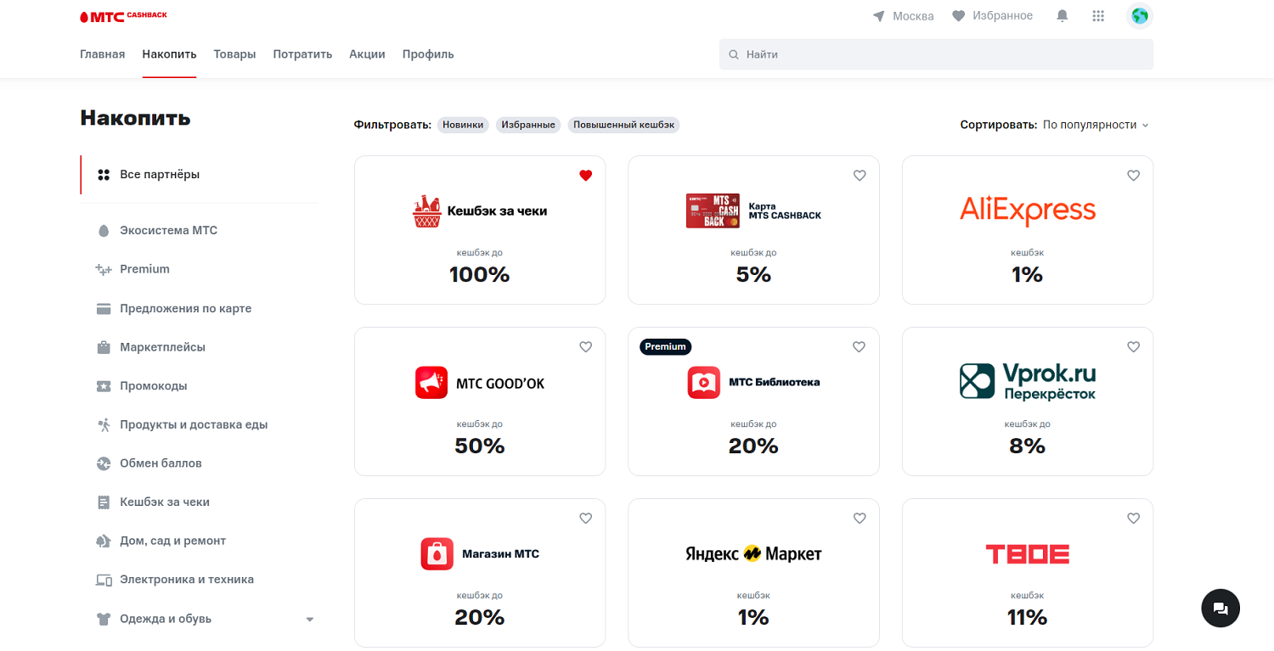1274x651 pixels.
Task: Favorite the Магазин МТС card
Action: (585, 519)
